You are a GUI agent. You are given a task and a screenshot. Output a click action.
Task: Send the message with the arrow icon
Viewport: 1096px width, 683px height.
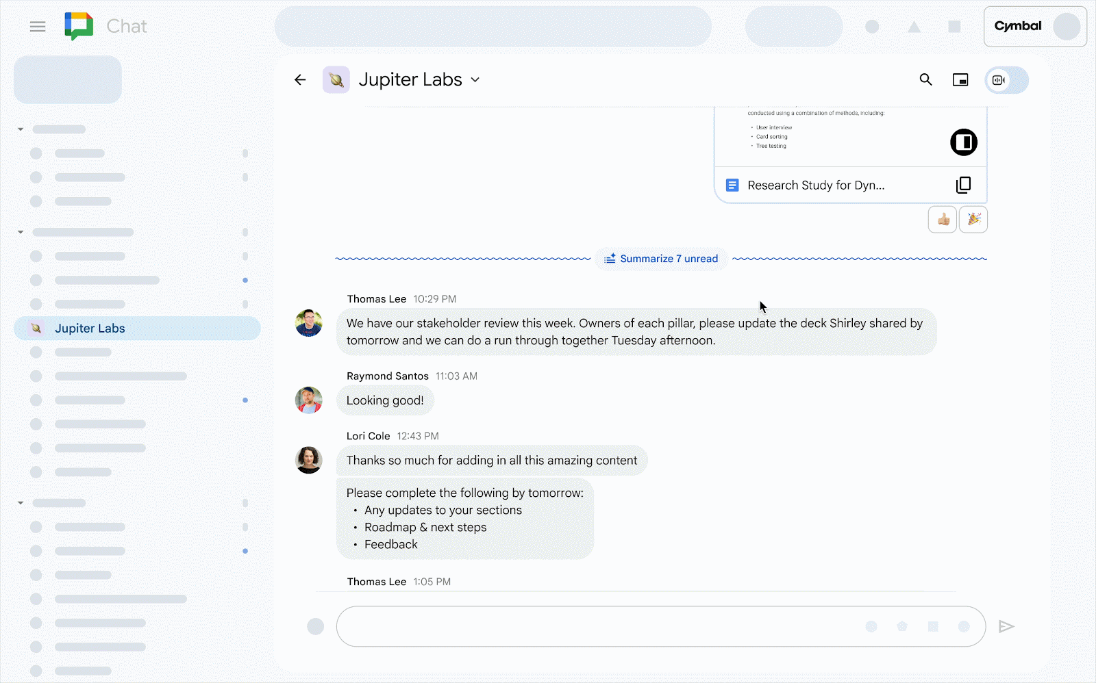click(x=1006, y=626)
